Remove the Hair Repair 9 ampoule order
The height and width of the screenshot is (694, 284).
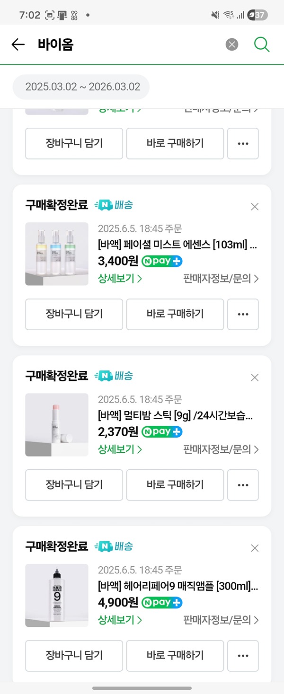click(x=255, y=548)
